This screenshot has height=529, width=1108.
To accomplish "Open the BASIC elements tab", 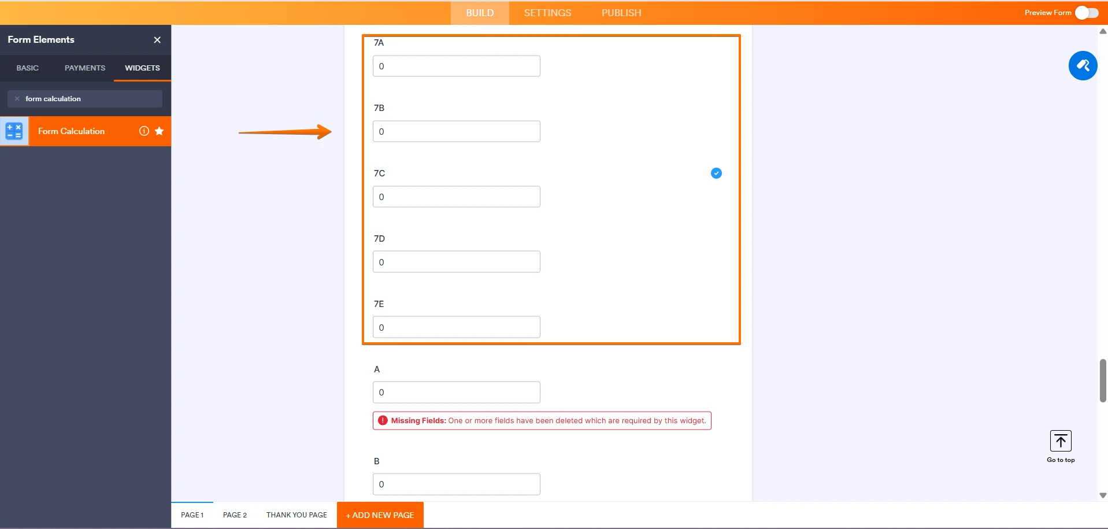I will pyautogui.click(x=27, y=68).
